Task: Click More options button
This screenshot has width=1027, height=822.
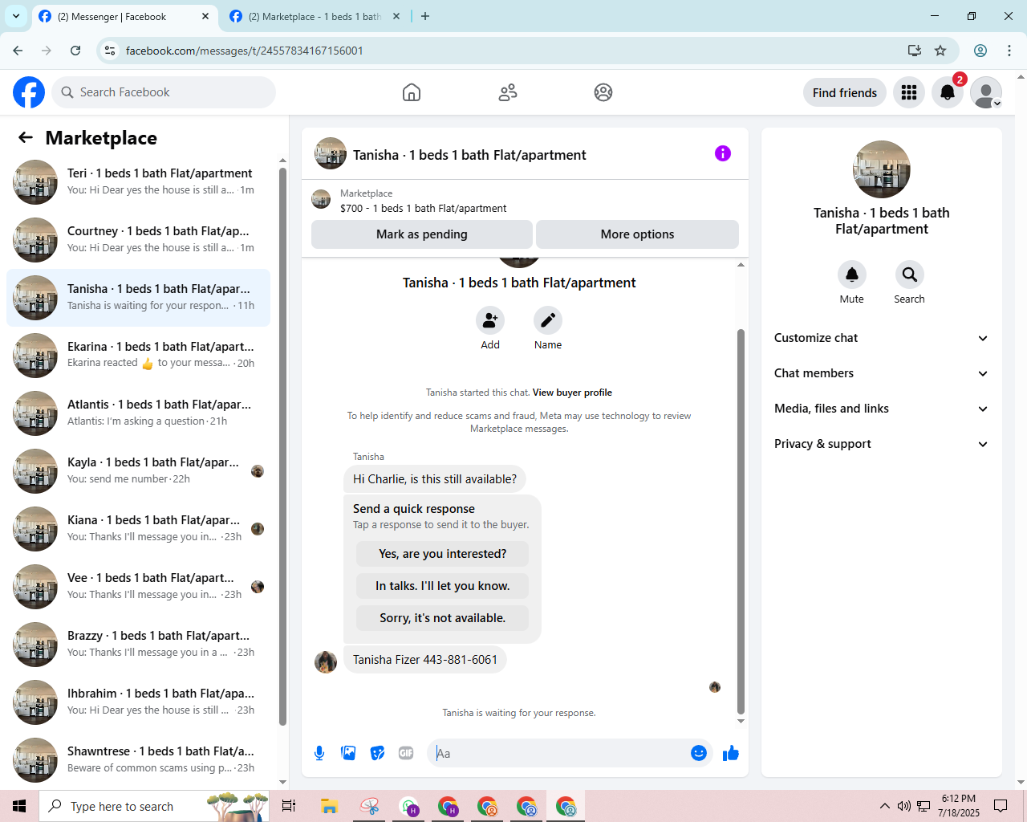Action: [637, 234]
